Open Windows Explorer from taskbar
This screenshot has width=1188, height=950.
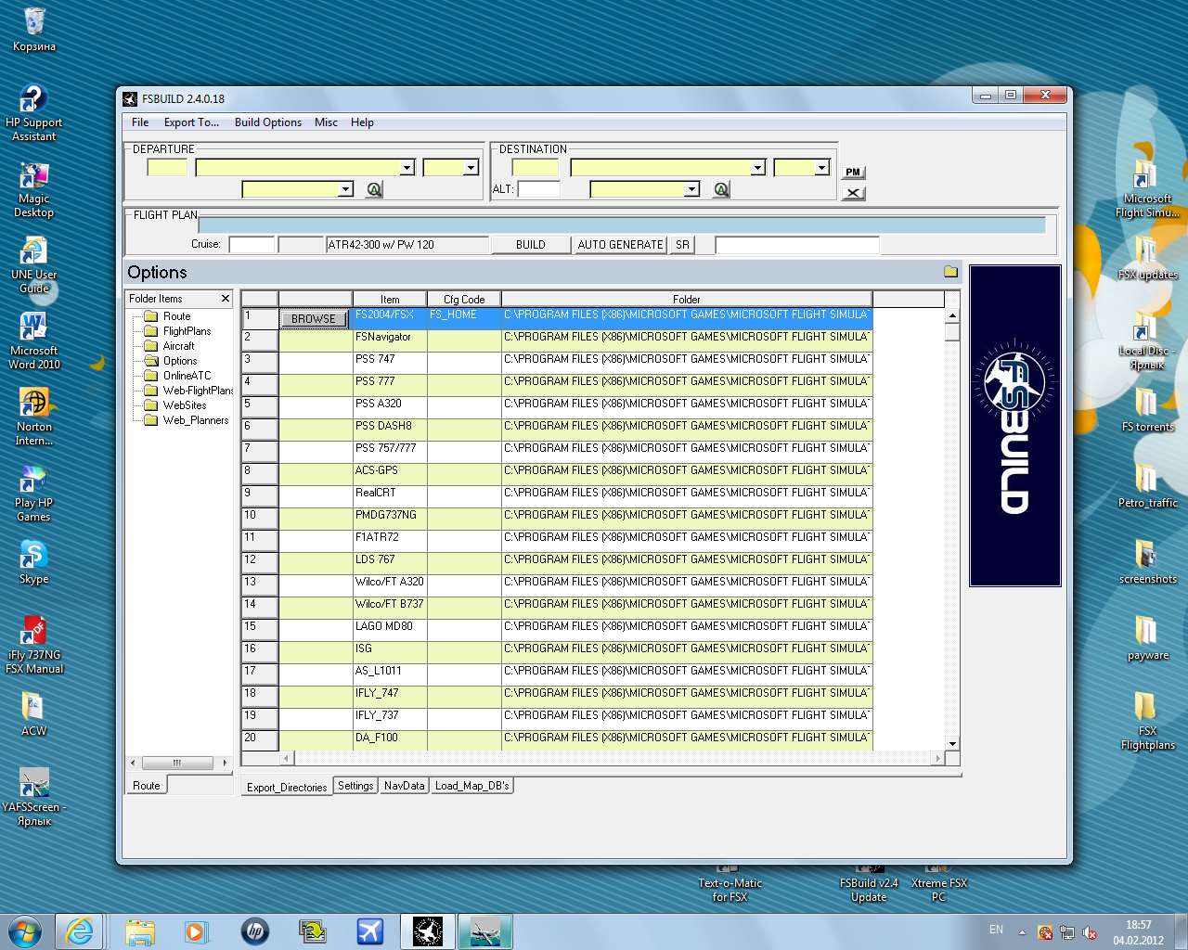tap(140, 931)
